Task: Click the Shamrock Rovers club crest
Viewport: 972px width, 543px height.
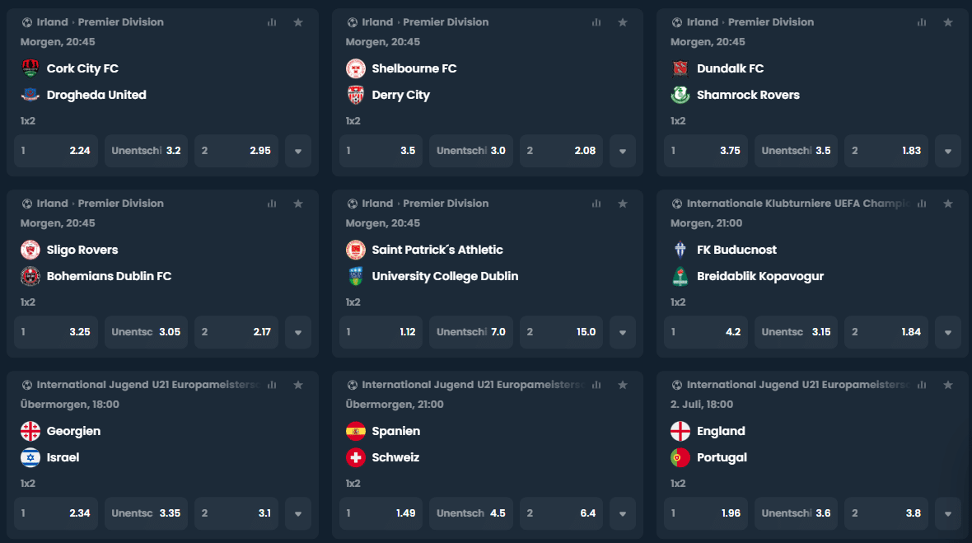Action: coord(680,95)
